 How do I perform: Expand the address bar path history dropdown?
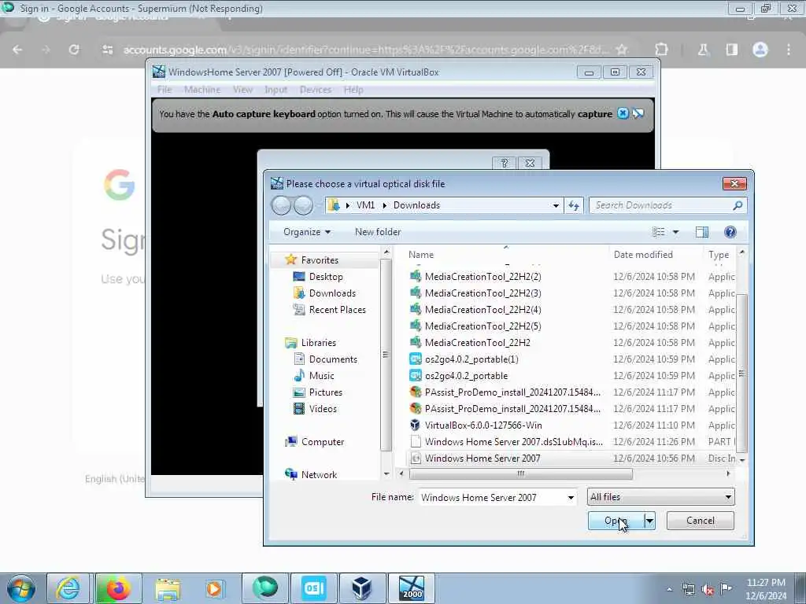pyautogui.click(x=556, y=205)
